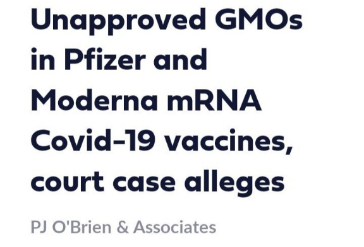
Task: Click the word "court" in the headline
Action: [x=68, y=181]
